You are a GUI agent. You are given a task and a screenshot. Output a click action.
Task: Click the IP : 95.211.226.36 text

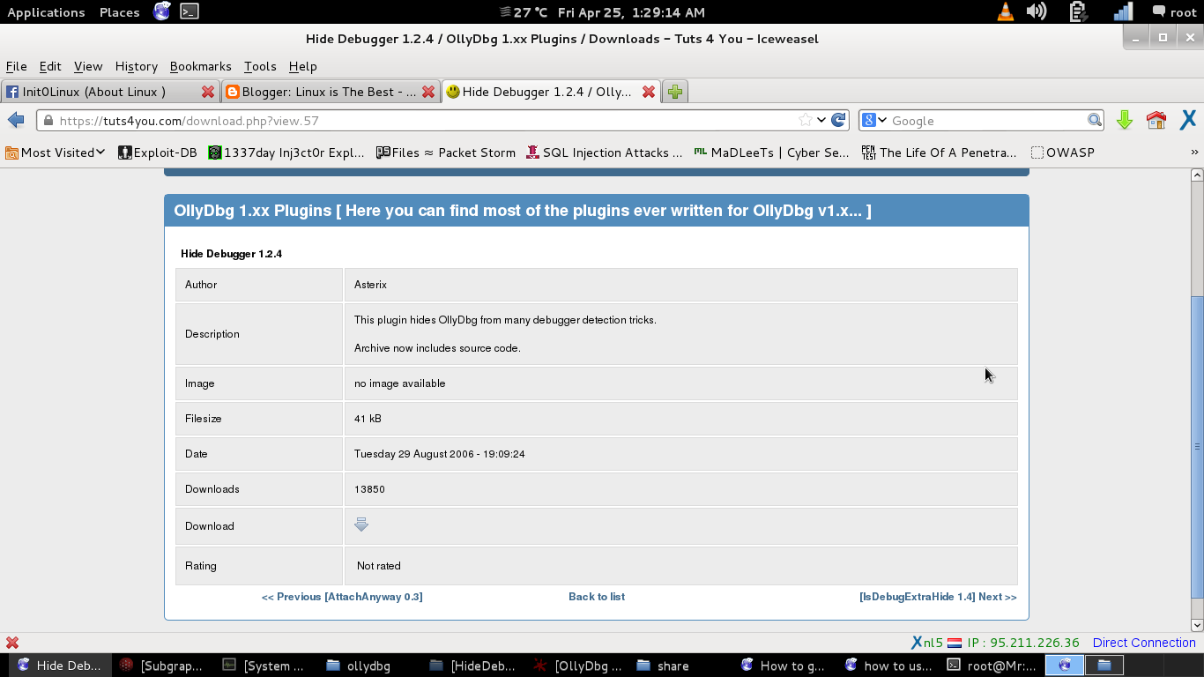click(x=1023, y=643)
